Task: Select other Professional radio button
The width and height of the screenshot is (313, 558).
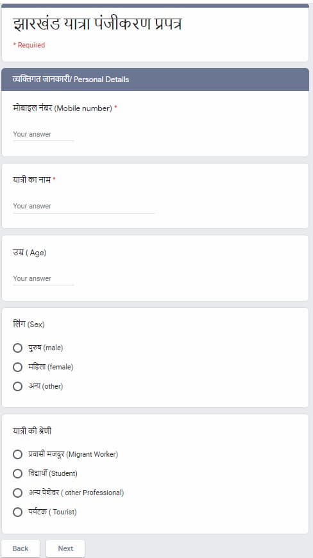Action: (x=17, y=493)
